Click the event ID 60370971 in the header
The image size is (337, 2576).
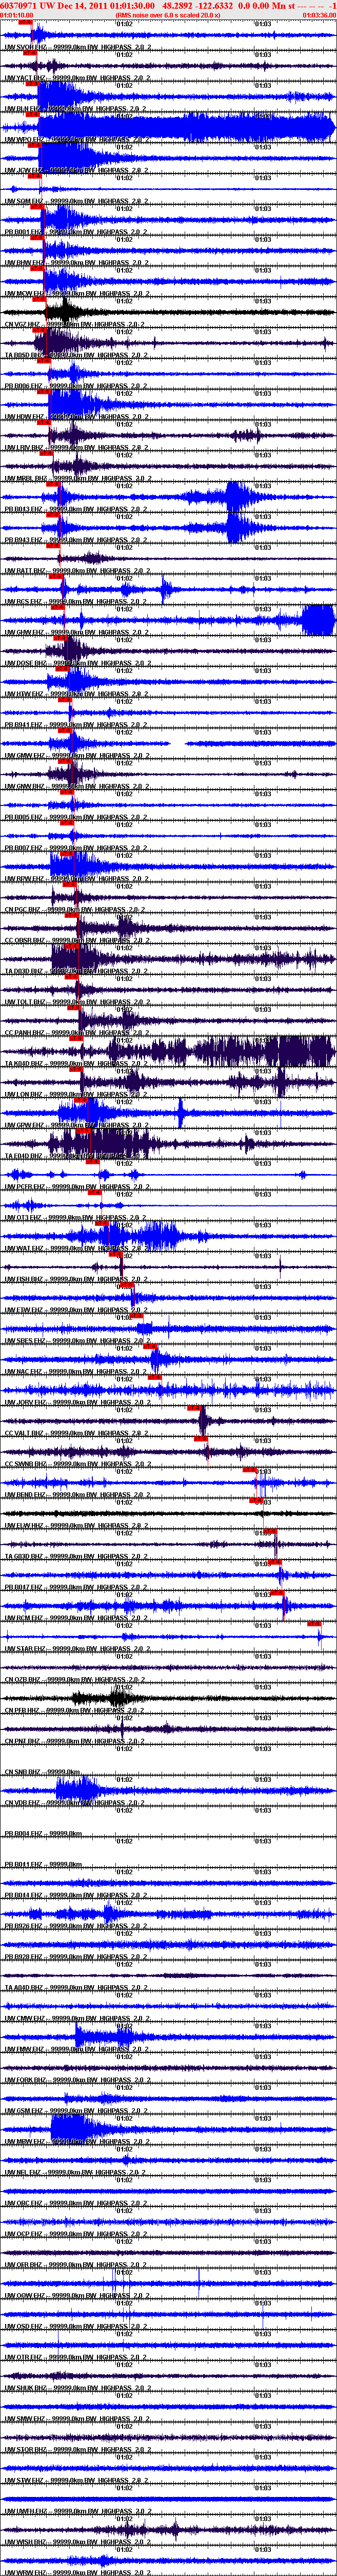tap(19, 5)
